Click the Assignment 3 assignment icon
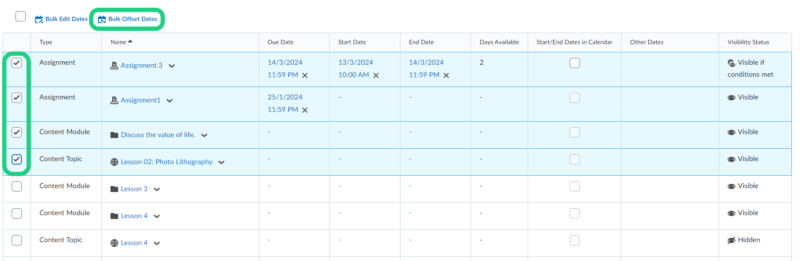The height and width of the screenshot is (261, 800). point(114,66)
